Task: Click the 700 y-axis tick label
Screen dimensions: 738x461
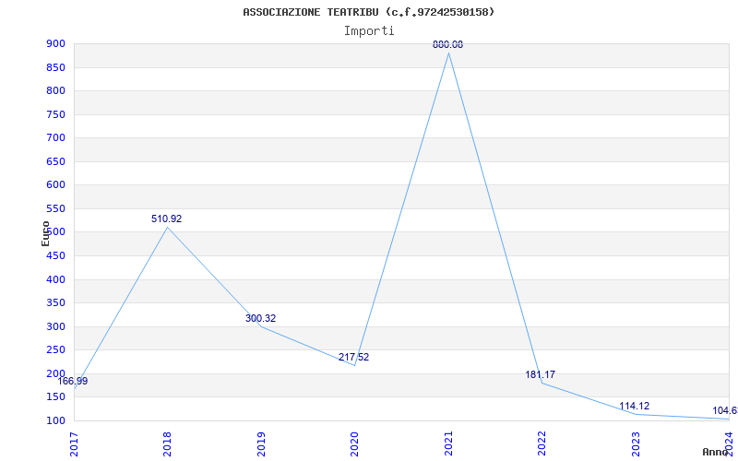Action: point(55,138)
